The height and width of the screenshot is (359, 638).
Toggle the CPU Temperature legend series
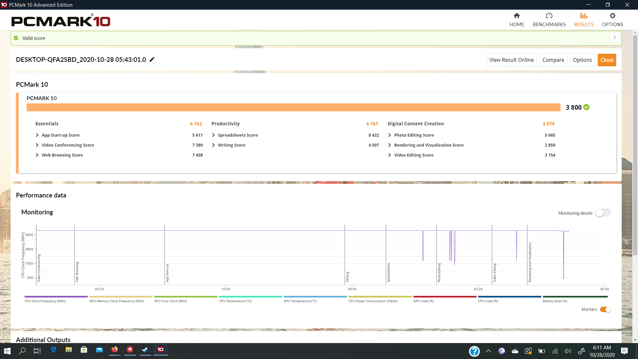[235, 301]
